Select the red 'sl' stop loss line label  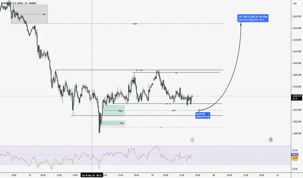(x=161, y=127)
